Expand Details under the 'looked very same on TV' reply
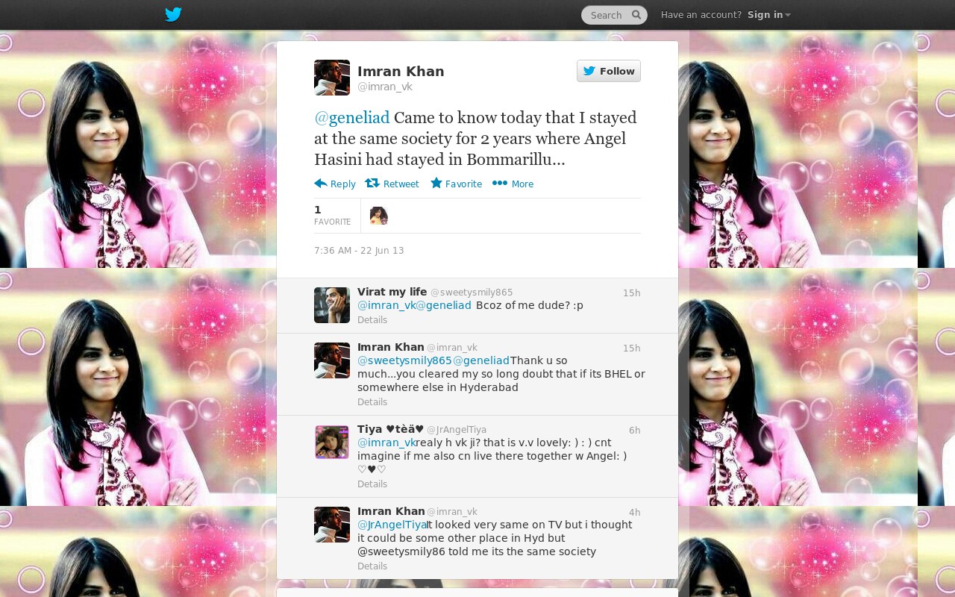Image resolution: width=955 pixels, height=597 pixels. [372, 566]
